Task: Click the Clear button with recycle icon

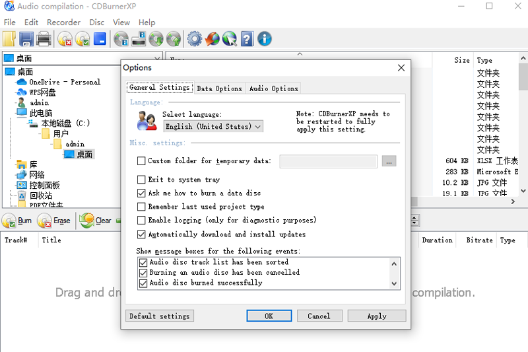Action: click(96, 221)
